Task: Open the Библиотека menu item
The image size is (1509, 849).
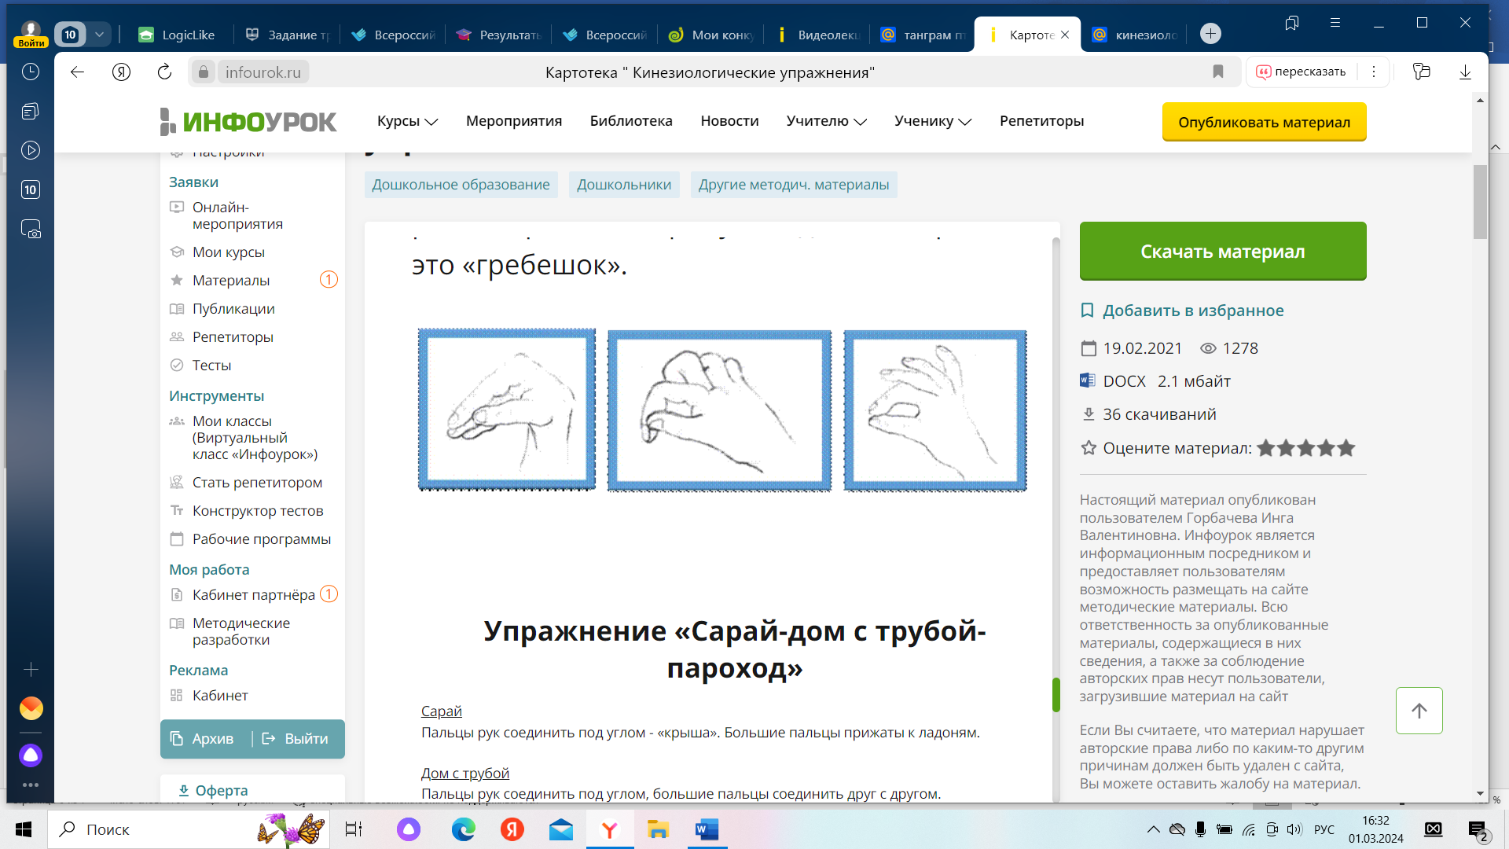Action: [x=631, y=121]
